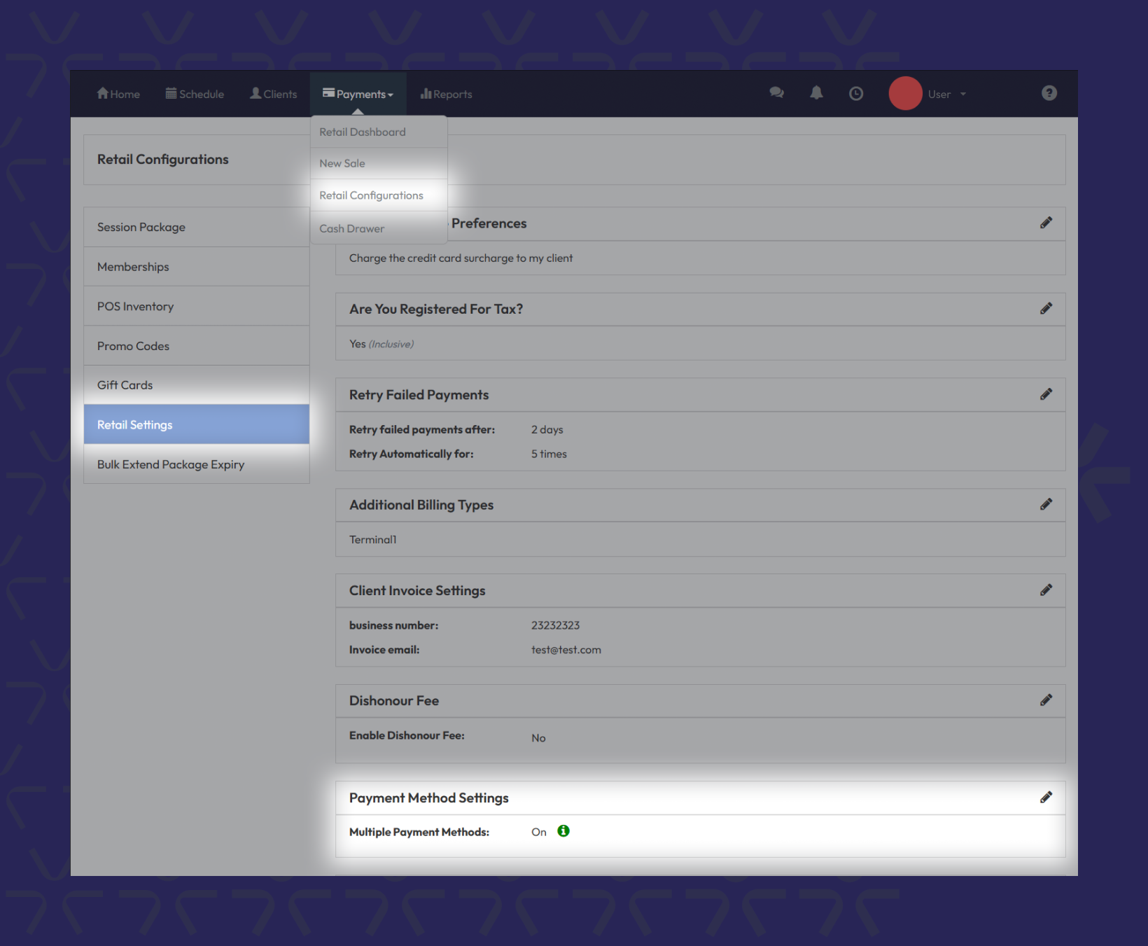Click info icon beside Multiple Payment Methods
This screenshot has height=946, width=1148.
563,831
